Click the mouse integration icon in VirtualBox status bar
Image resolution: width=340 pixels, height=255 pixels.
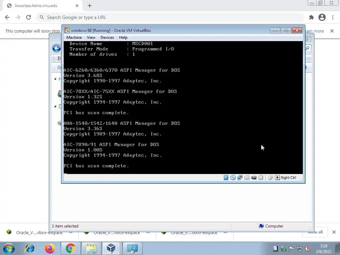click(270, 178)
